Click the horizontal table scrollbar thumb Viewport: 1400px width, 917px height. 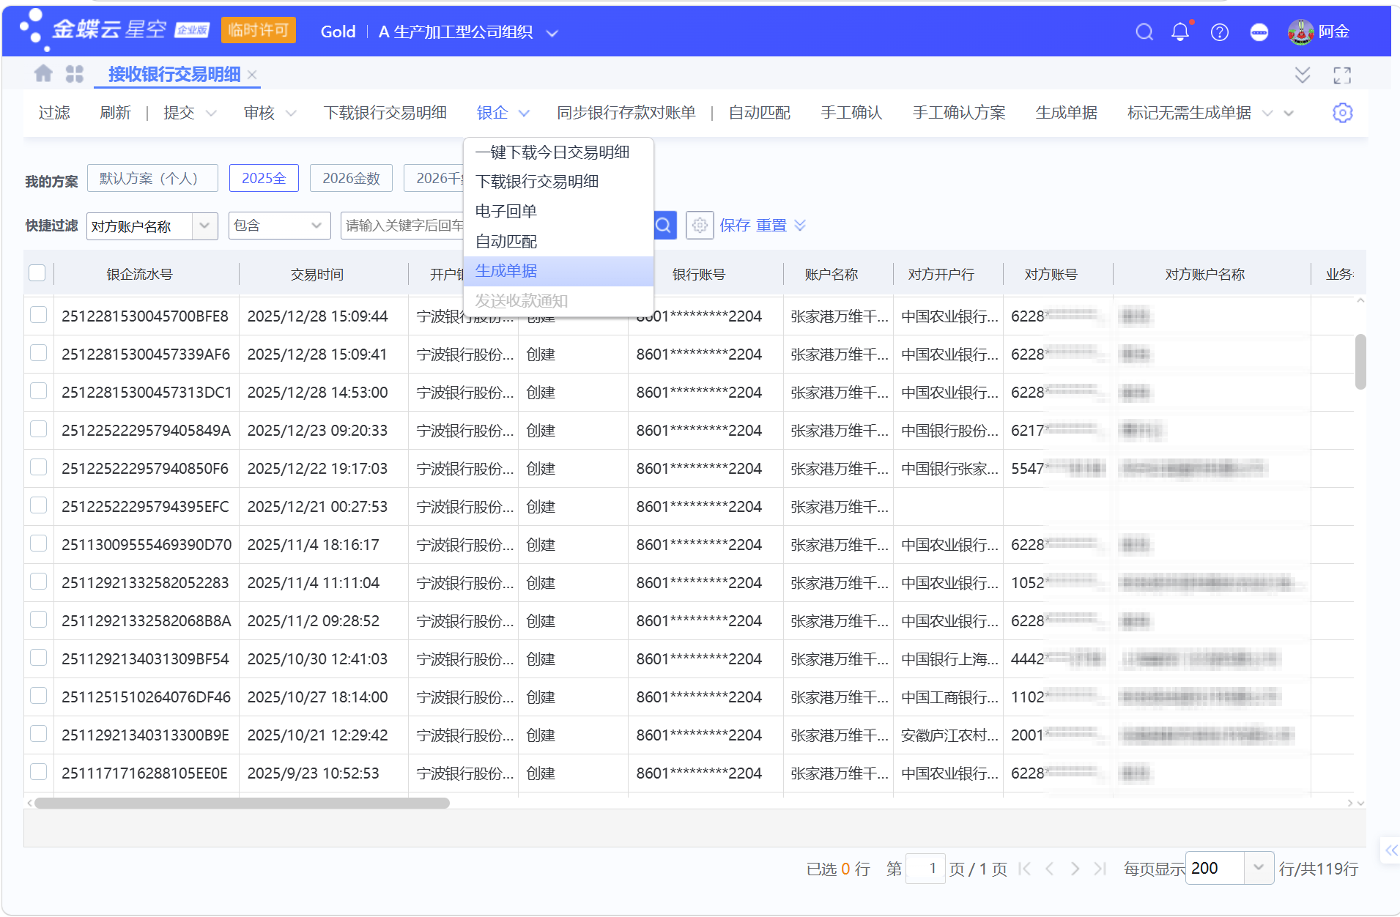[242, 803]
